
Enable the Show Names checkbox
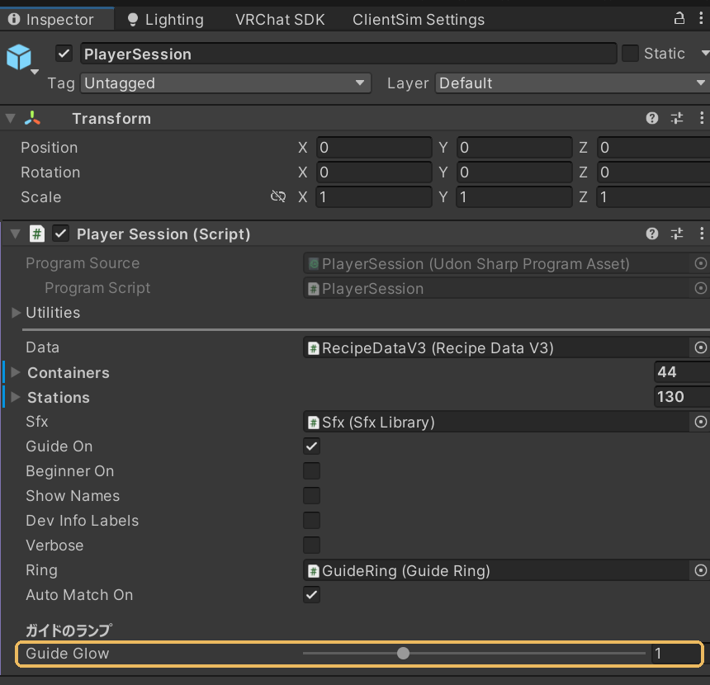pyautogui.click(x=311, y=495)
